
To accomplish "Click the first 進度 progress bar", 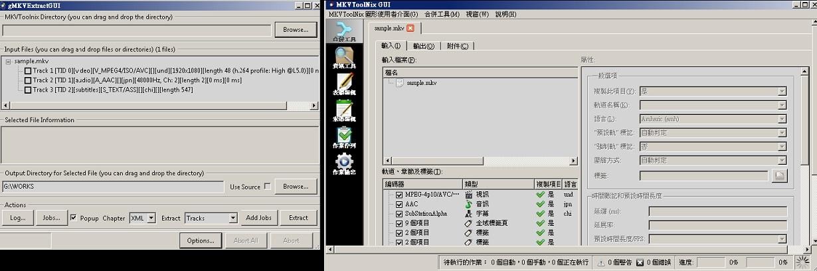I will click(x=711, y=262).
